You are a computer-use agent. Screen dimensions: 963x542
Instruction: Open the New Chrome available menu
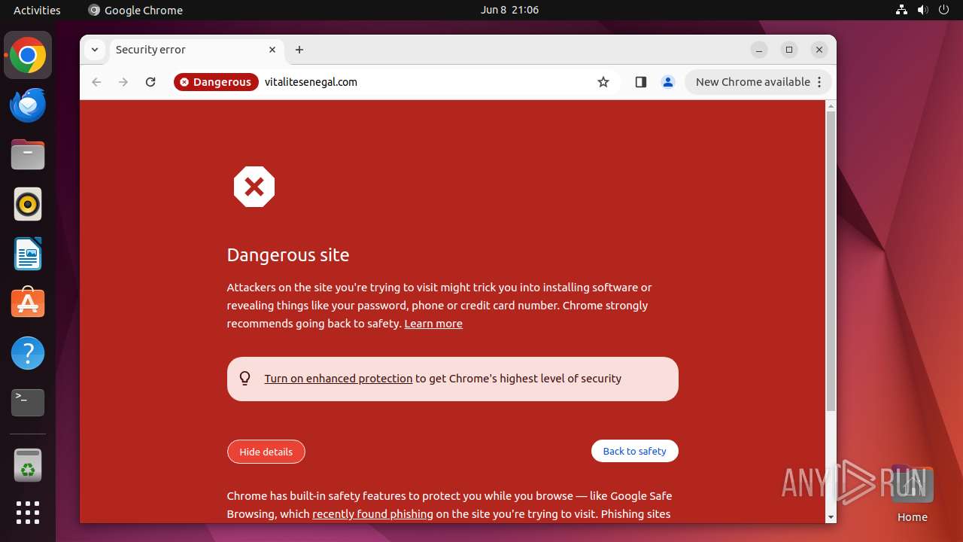pos(758,82)
